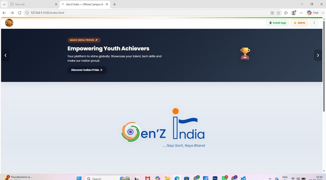Close the New tab tab
Viewport: 326px width, 180px height.
coord(56,4)
